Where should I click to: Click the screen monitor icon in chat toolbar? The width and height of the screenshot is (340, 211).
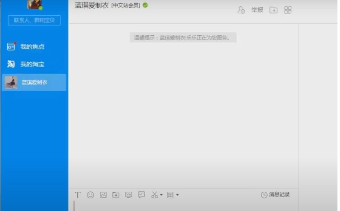pyautogui.click(x=128, y=195)
